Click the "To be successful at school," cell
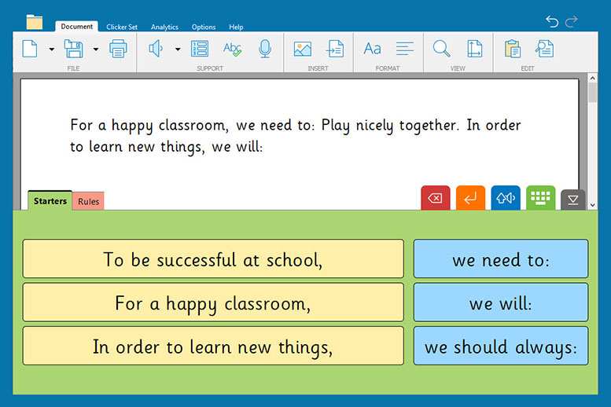 point(213,259)
